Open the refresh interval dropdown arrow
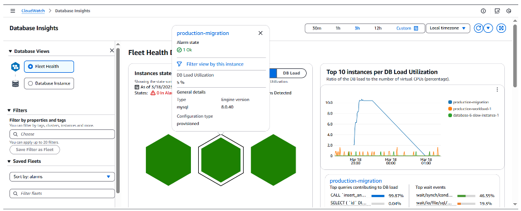 (488, 28)
